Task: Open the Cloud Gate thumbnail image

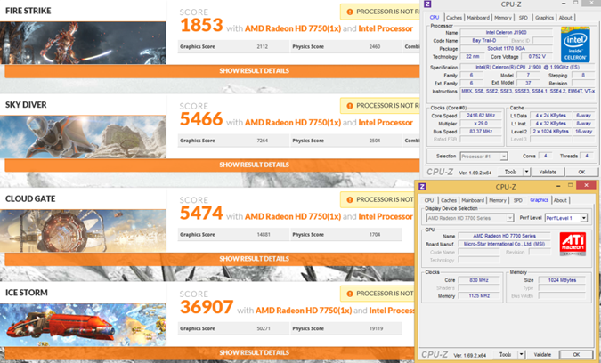Action: click(83, 231)
